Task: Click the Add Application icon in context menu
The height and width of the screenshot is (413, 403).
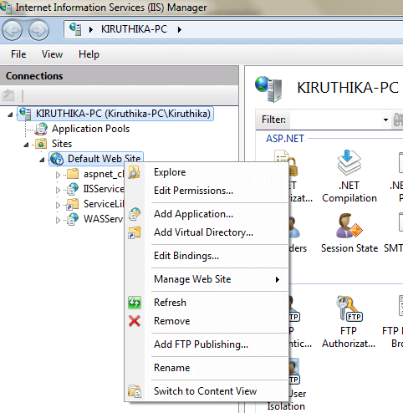Action: click(135, 214)
